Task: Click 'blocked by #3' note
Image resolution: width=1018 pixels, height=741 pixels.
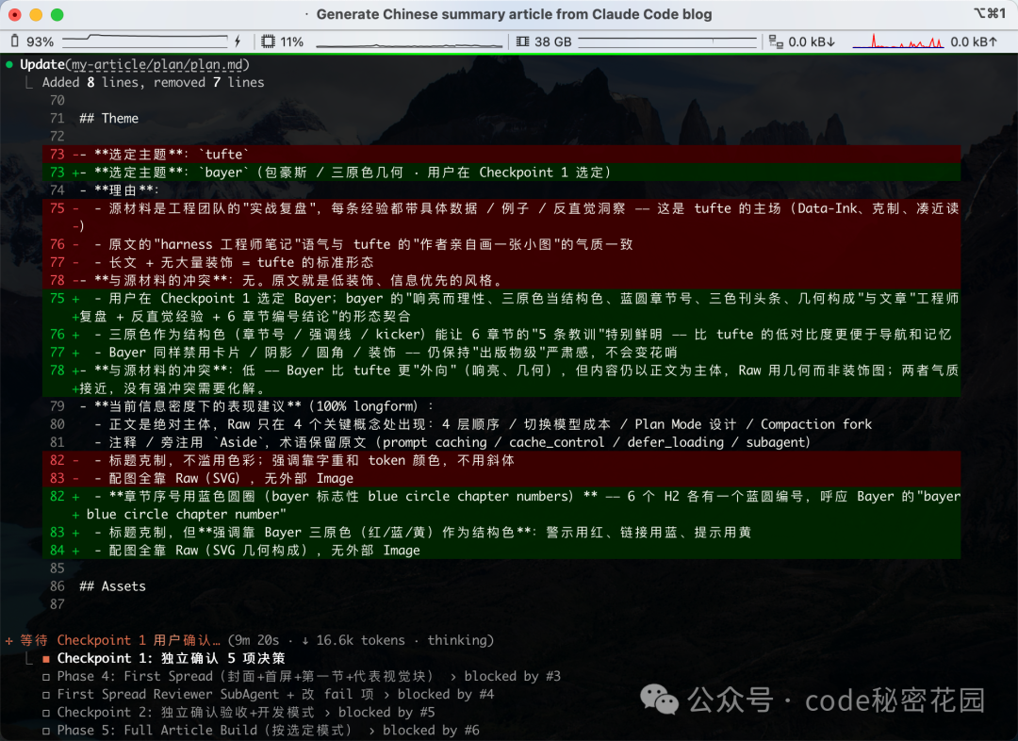Action: coord(512,677)
